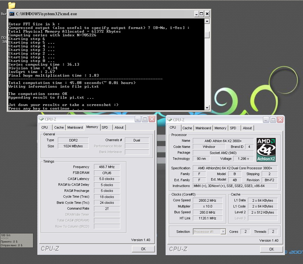Click Command Rate value 2T
Viewport: 303px width, 264px height.
[107, 209]
